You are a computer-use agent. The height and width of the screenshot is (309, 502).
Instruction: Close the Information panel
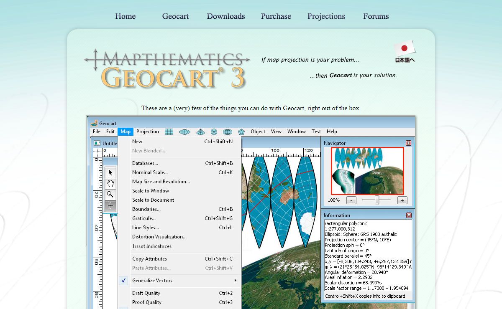(x=409, y=215)
